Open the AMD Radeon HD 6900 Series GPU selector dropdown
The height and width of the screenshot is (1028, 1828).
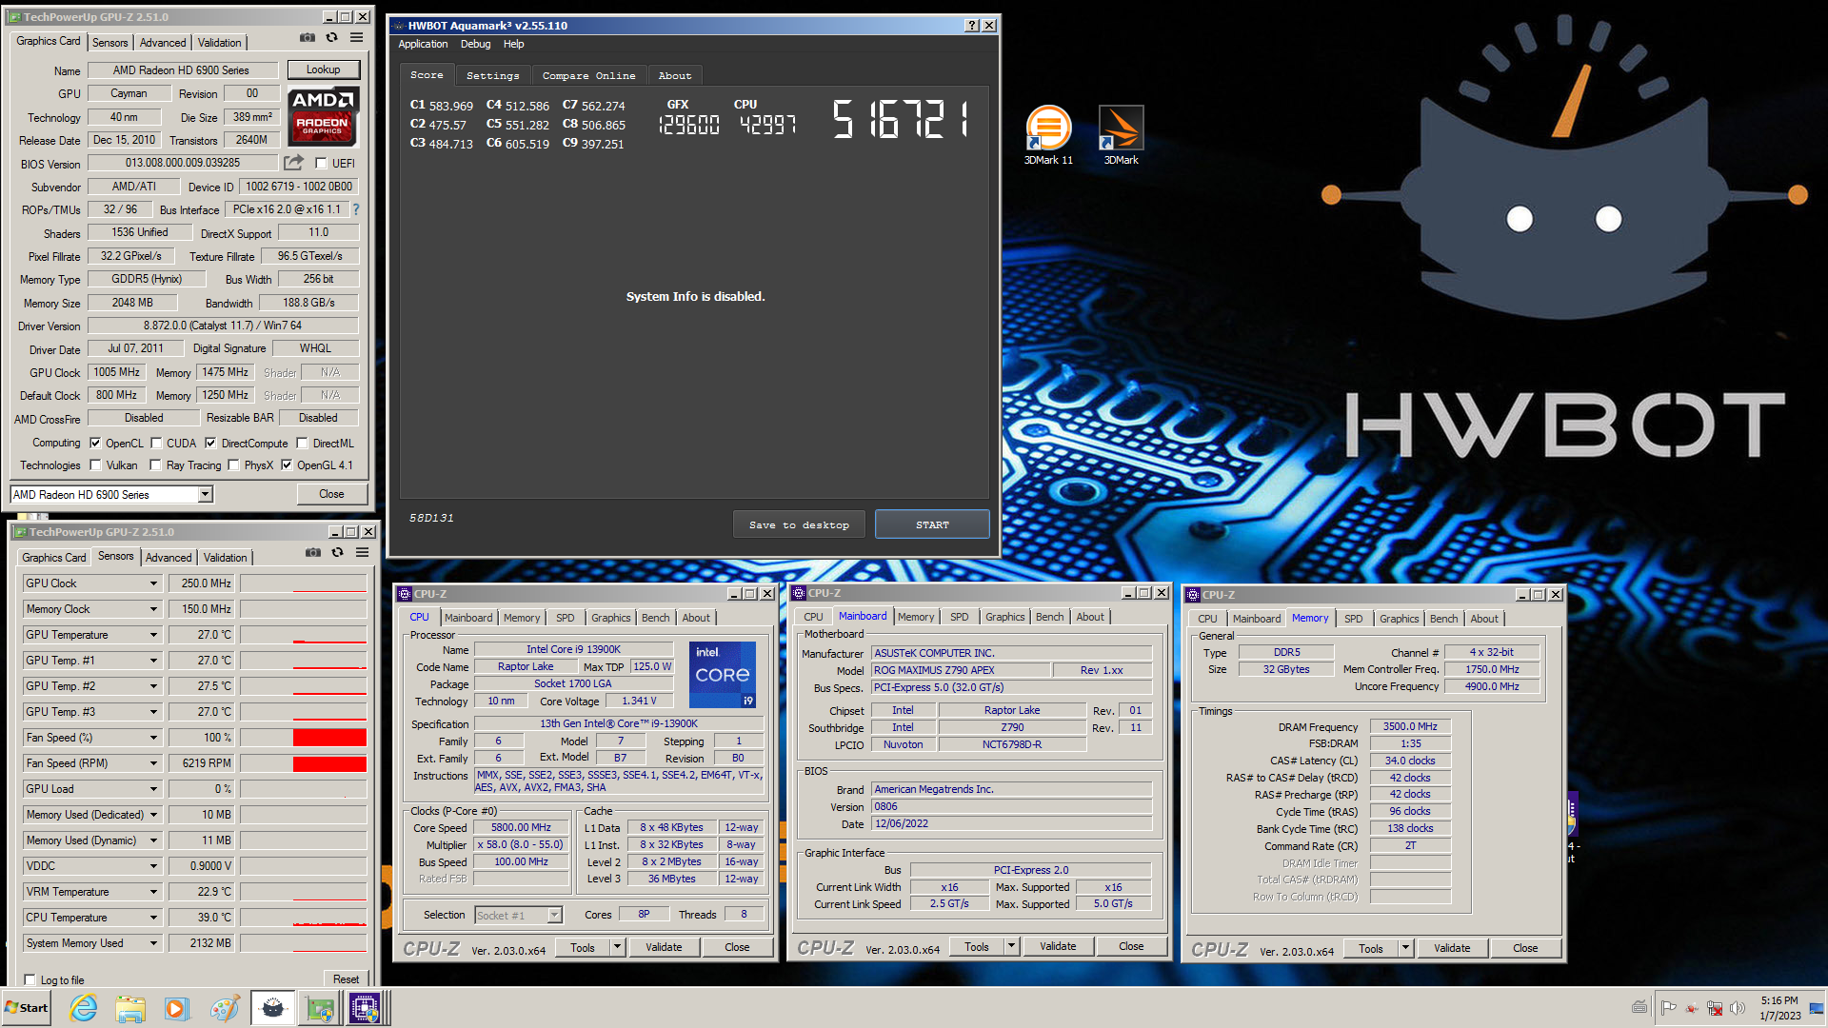click(205, 494)
